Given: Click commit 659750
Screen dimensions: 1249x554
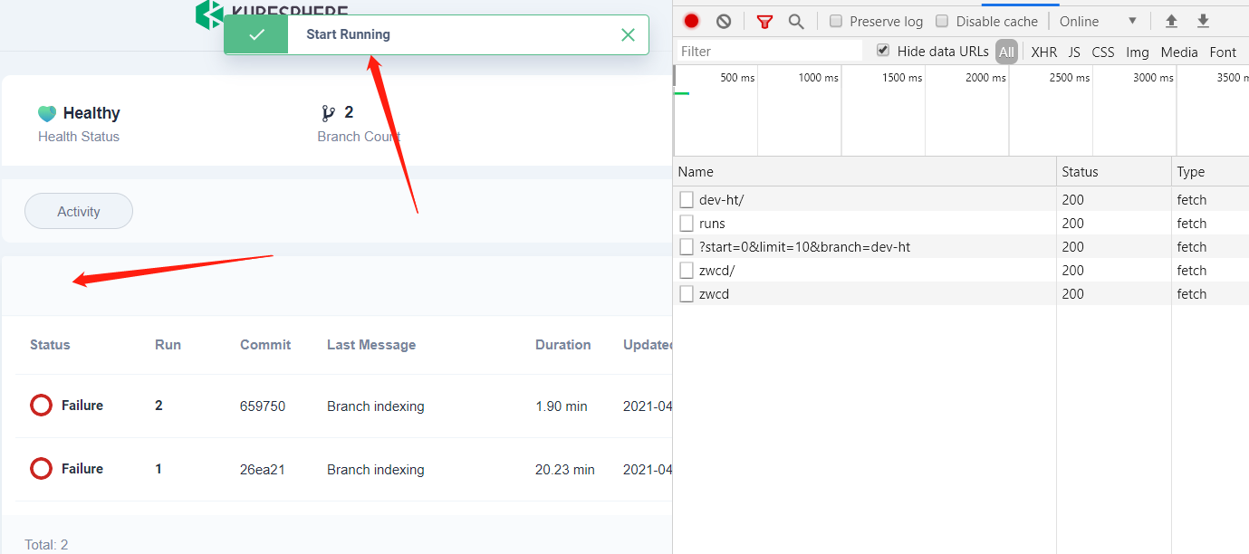Looking at the screenshot, I should 263,406.
